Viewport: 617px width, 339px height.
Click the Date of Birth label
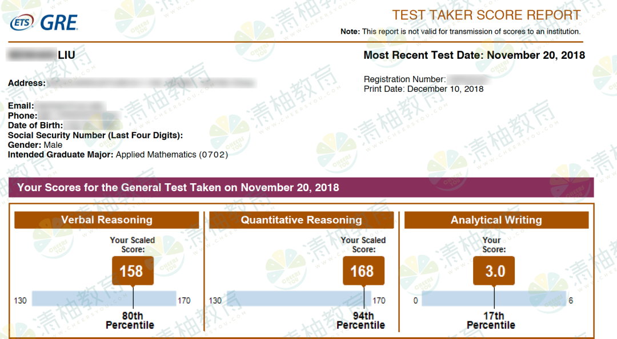coord(35,126)
